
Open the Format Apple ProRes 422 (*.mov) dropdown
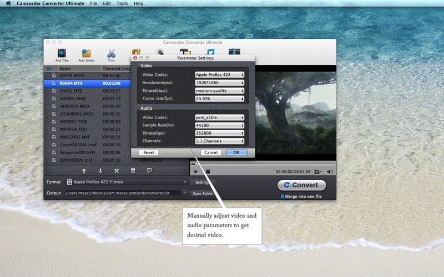point(127,182)
